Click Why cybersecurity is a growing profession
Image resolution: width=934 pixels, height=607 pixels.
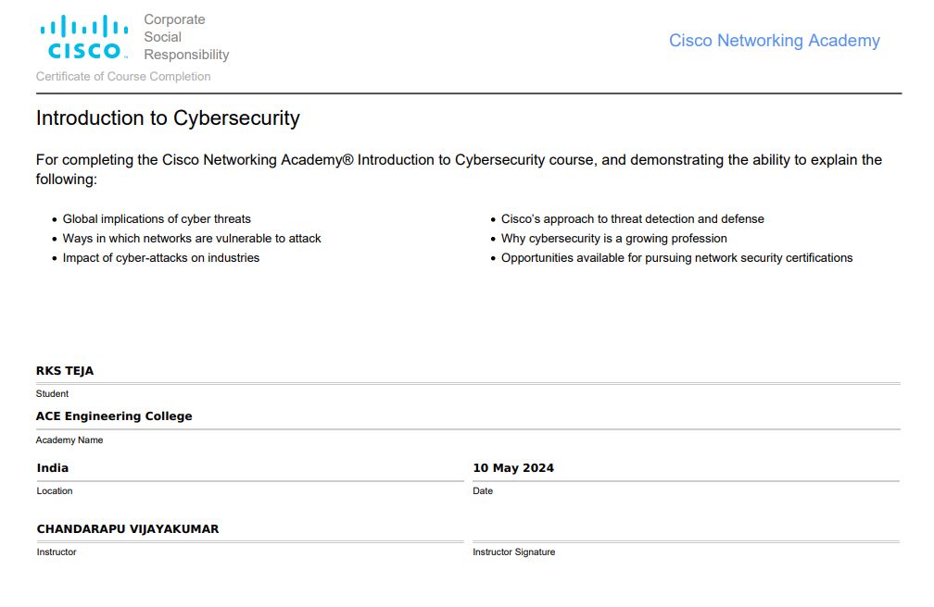[x=614, y=239]
